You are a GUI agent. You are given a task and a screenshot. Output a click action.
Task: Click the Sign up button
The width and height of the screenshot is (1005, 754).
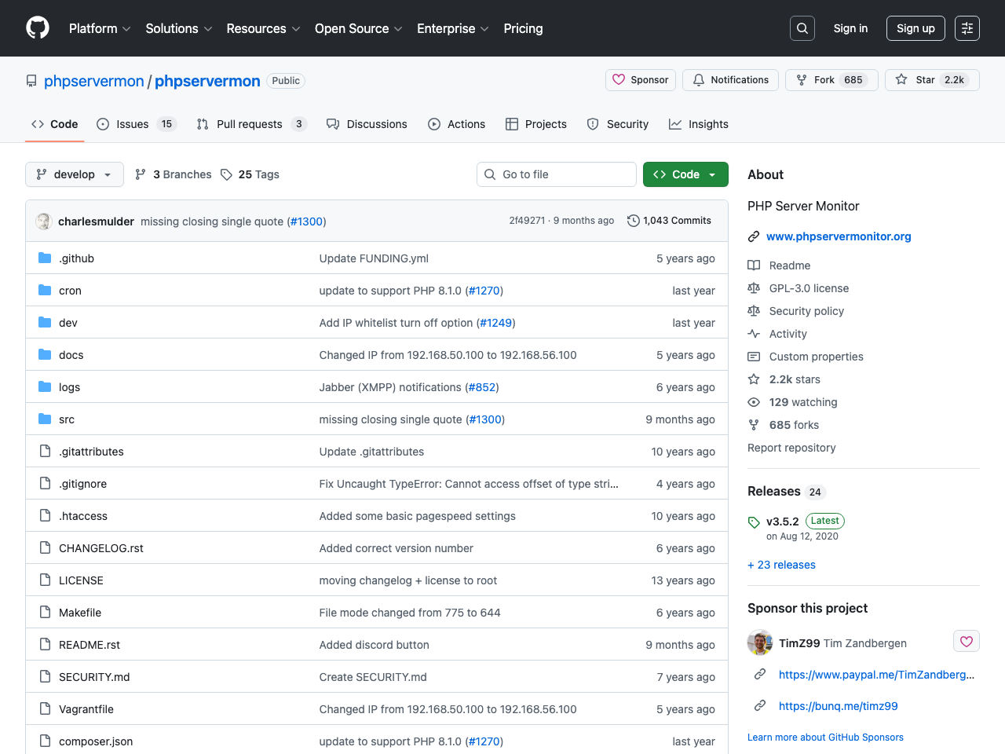point(915,27)
